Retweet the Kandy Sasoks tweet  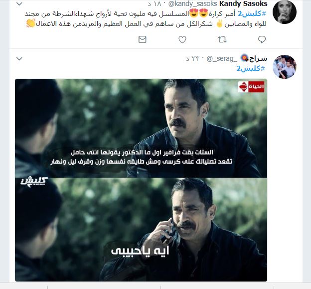pyautogui.click(x=222, y=39)
